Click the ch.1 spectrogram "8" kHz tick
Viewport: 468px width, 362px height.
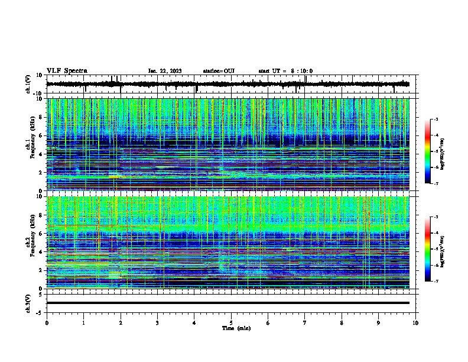pos(41,117)
